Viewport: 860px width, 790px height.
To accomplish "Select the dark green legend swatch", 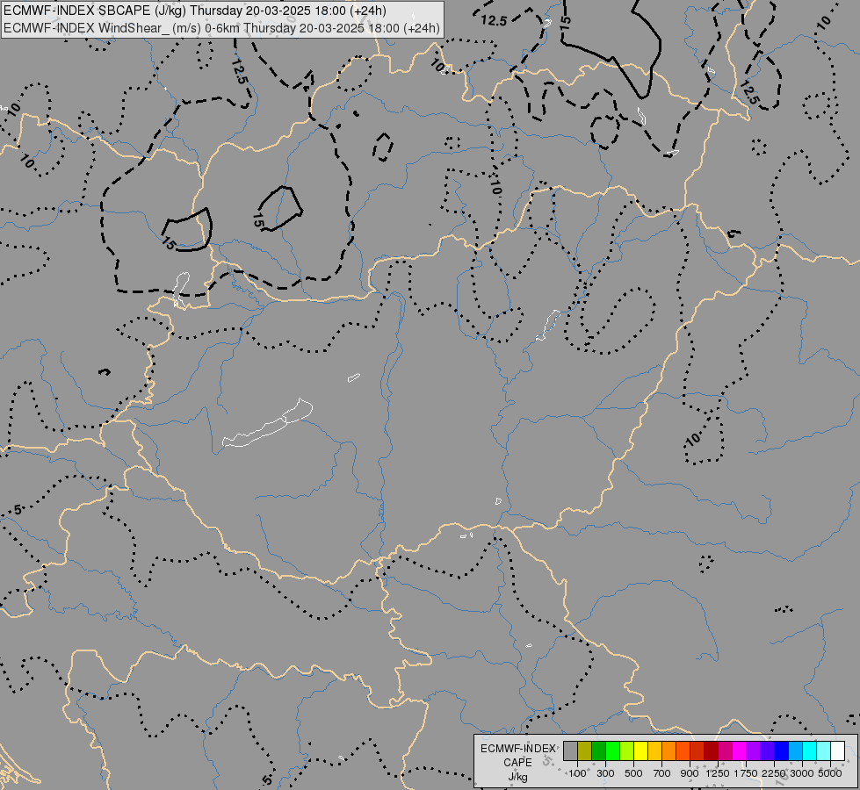I will (x=598, y=751).
